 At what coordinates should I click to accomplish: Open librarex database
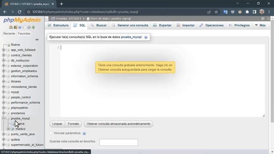pos(16,82)
